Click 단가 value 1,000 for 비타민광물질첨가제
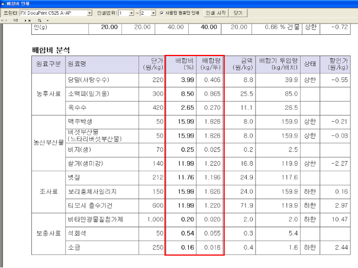The width and height of the screenshot is (358, 268). click(155, 220)
